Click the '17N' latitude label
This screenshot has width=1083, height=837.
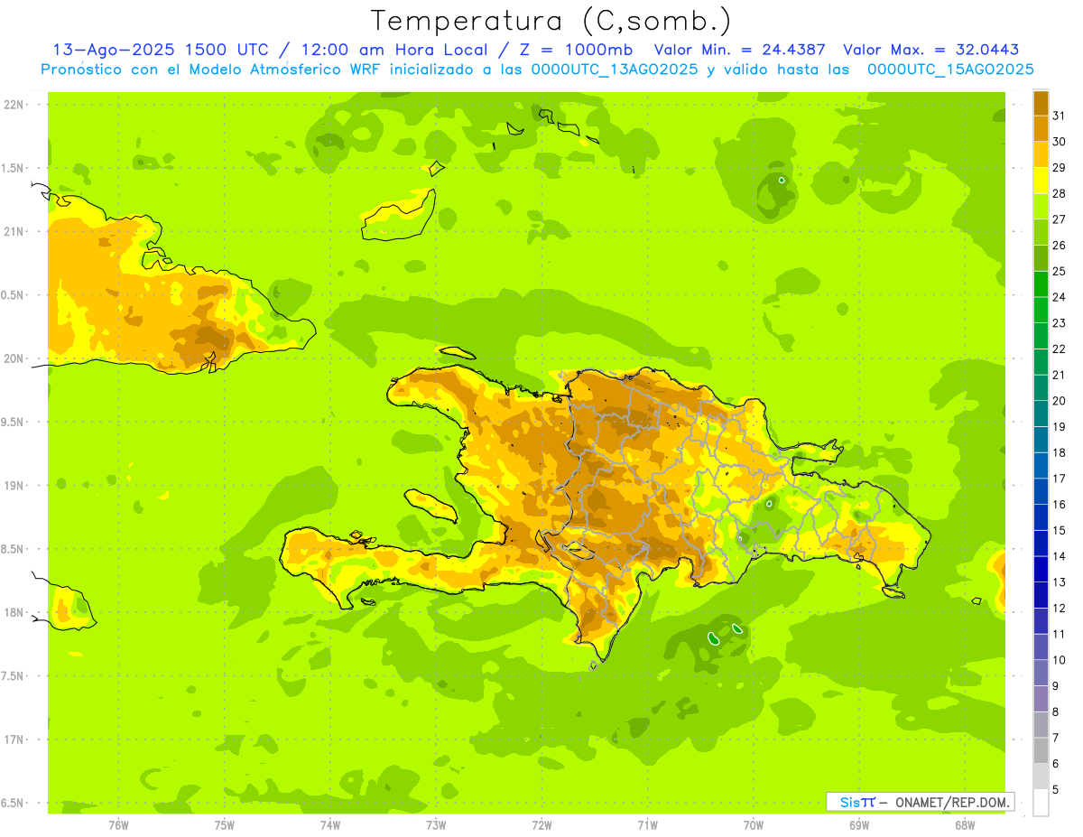pyautogui.click(x=13, y=739)
